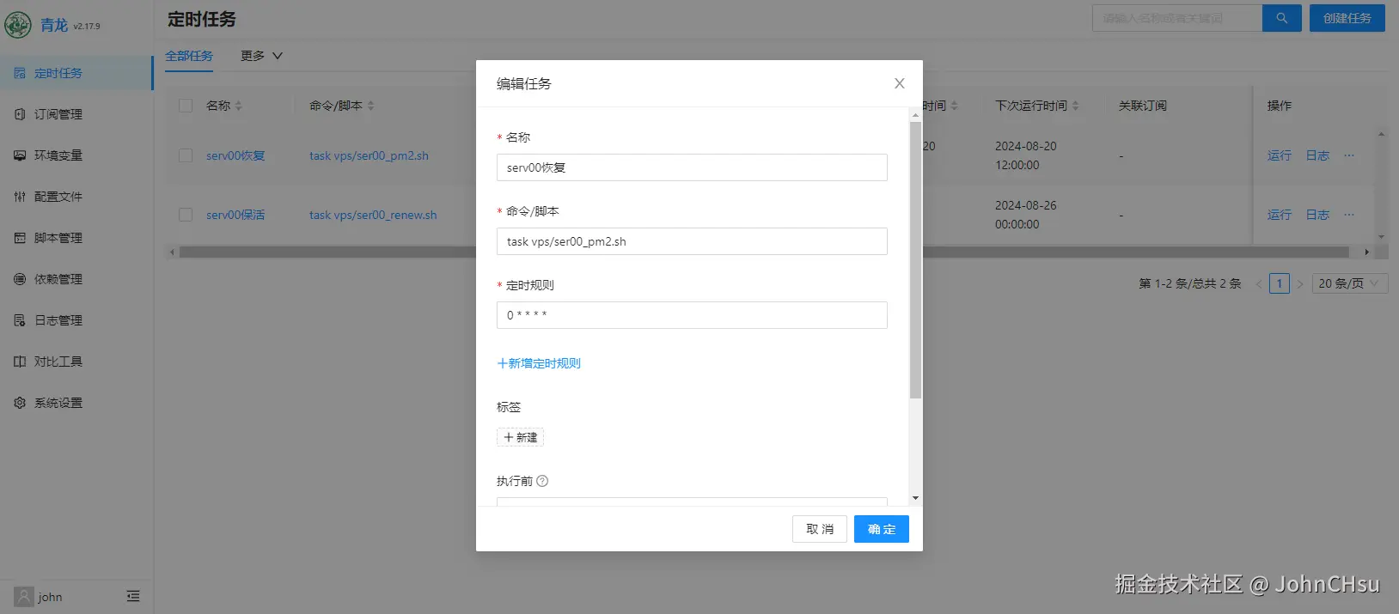This screenshot has width=1399, height=614.
Task: Click the table scroll up arrow
Action: tap(1381, 134)
